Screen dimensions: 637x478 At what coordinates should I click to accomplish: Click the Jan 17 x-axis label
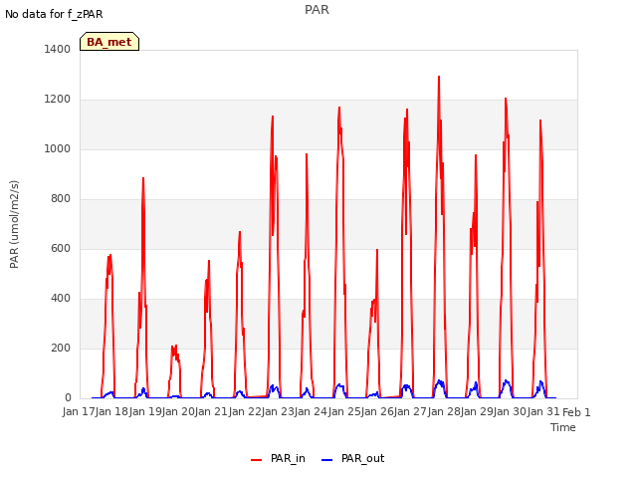(x=79, y=411)
